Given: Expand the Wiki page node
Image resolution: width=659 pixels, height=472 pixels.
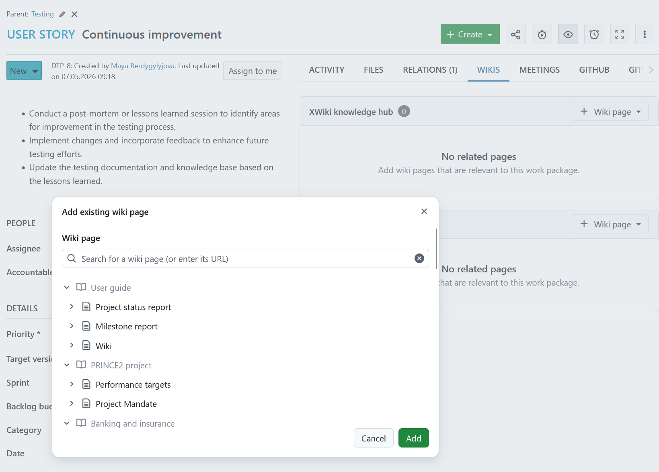Looking at the screenshot, I should click(72, 345).
